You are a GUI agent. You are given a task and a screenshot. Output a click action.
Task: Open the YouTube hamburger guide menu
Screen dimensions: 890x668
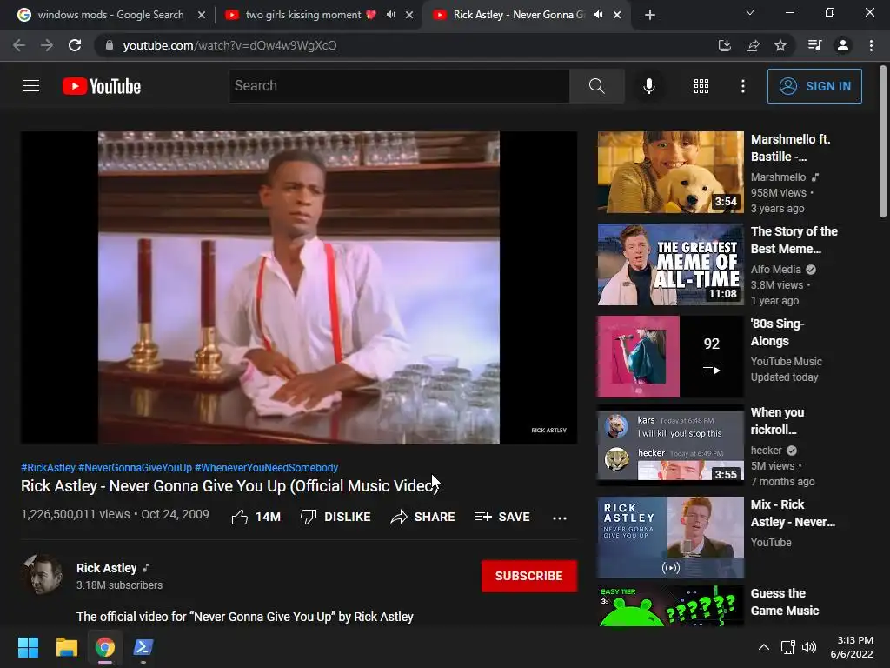click(31, 86)
